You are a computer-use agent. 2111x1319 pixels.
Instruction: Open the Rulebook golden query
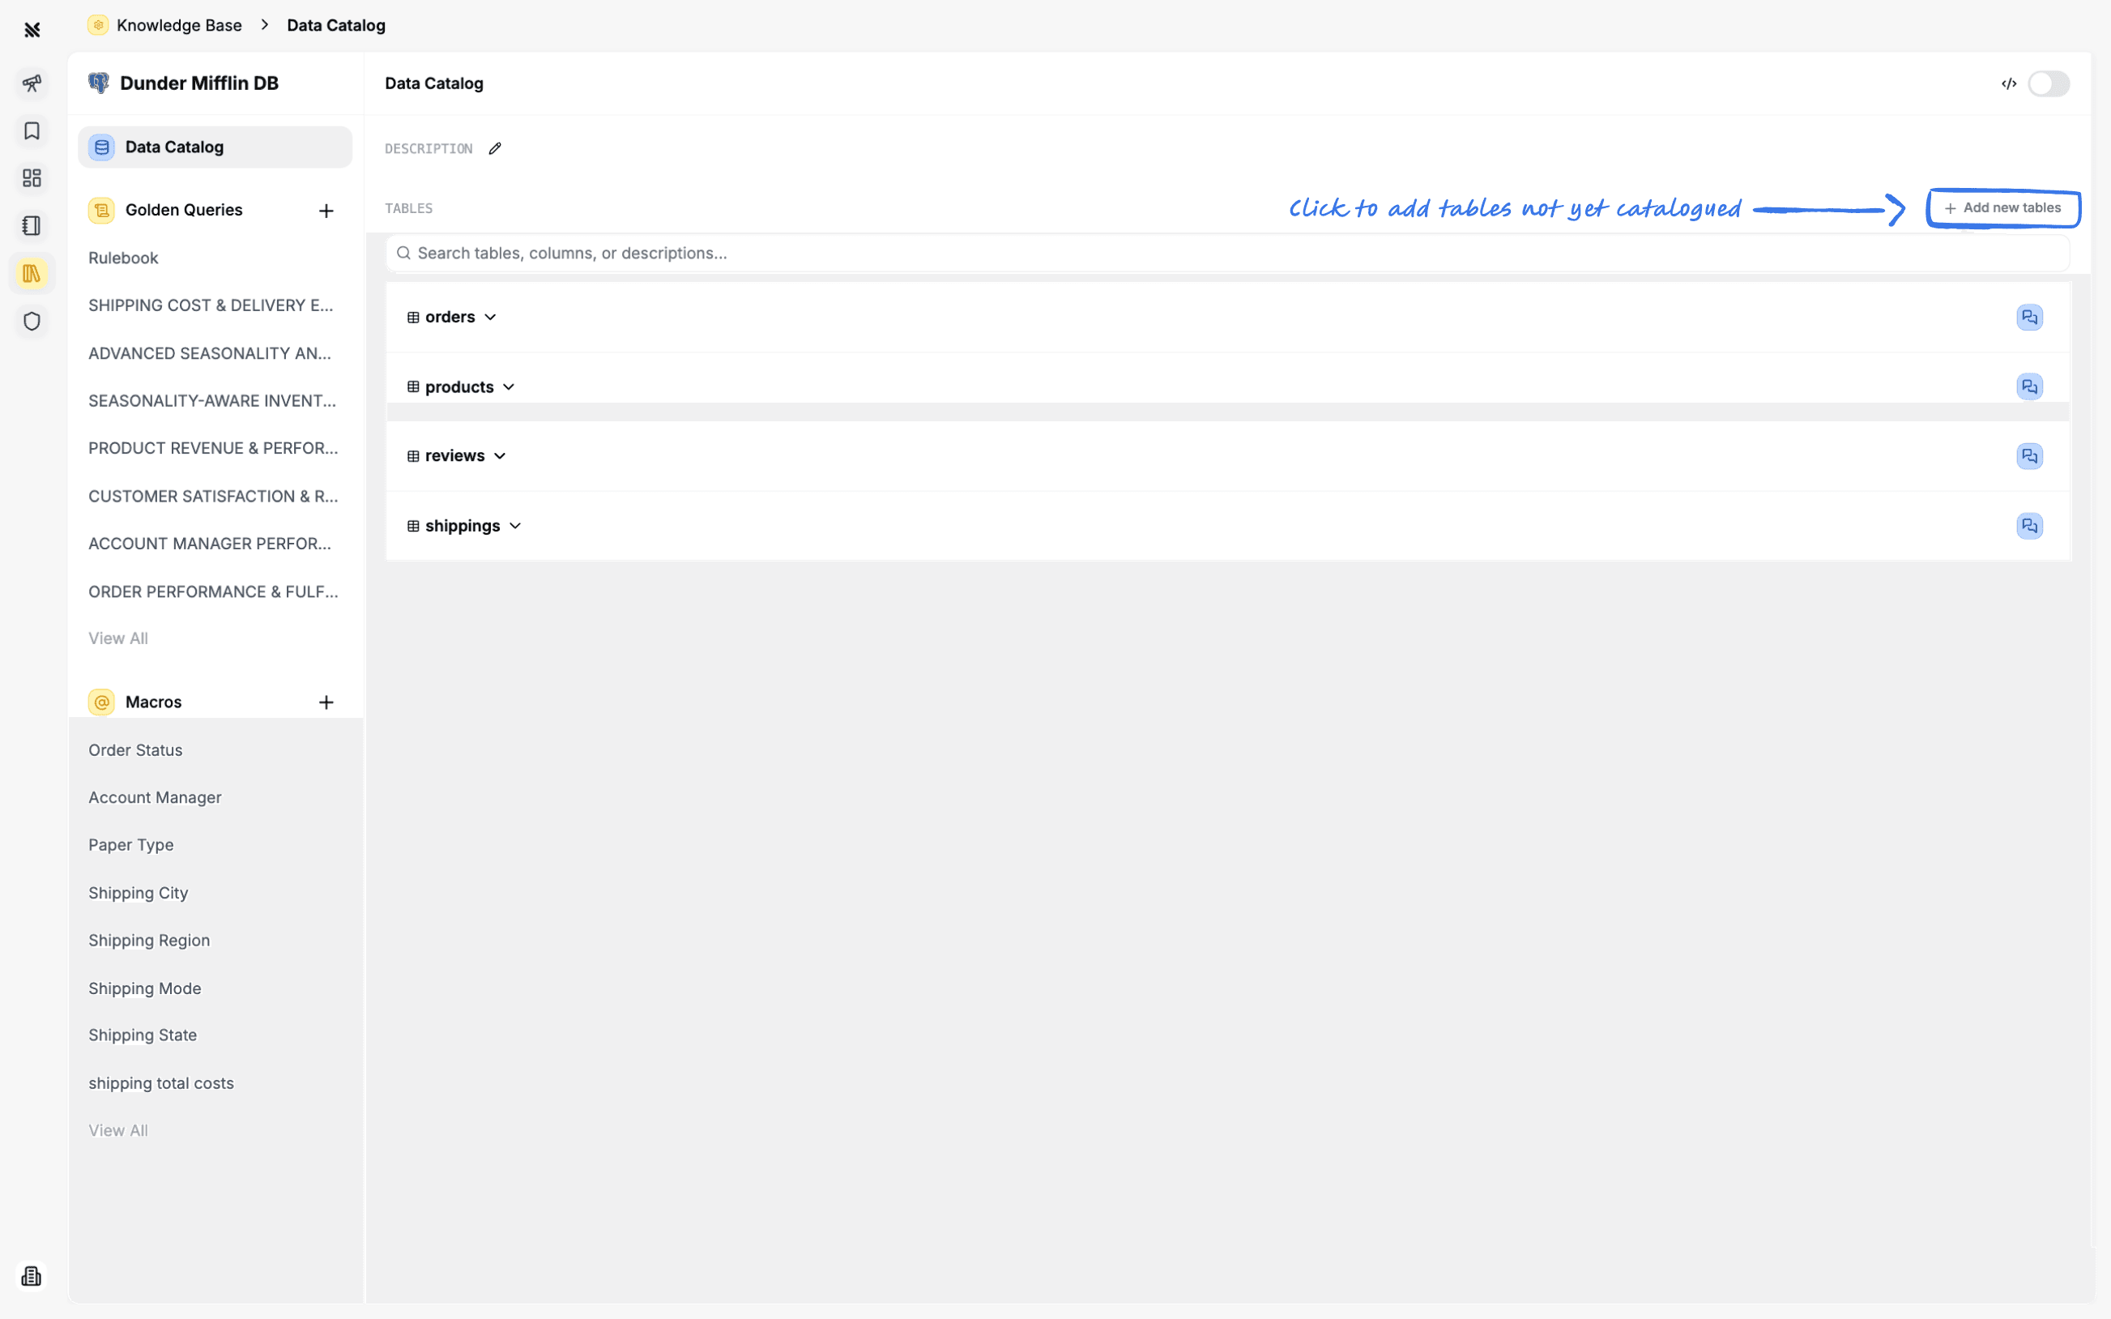pos(123,258)
